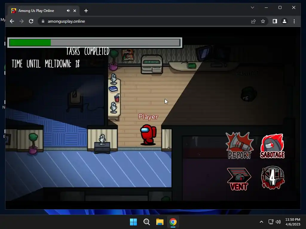Go back to the previous page
This screenshot has height=229, width=306.
click(12, 21)
